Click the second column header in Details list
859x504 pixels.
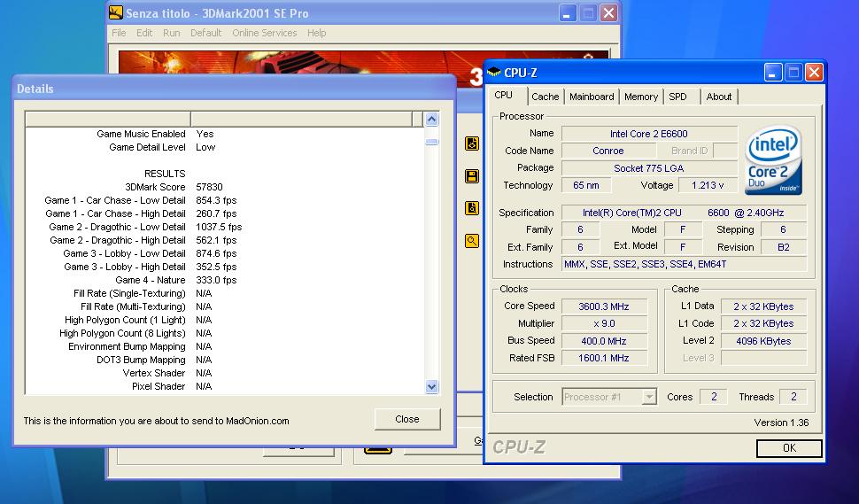pos(301,119)
